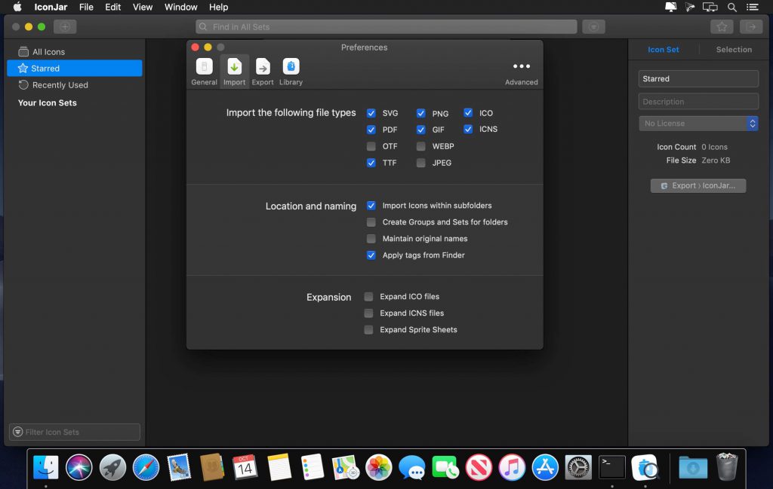Enable Expand Sprite Sheets option

[368, 329]
